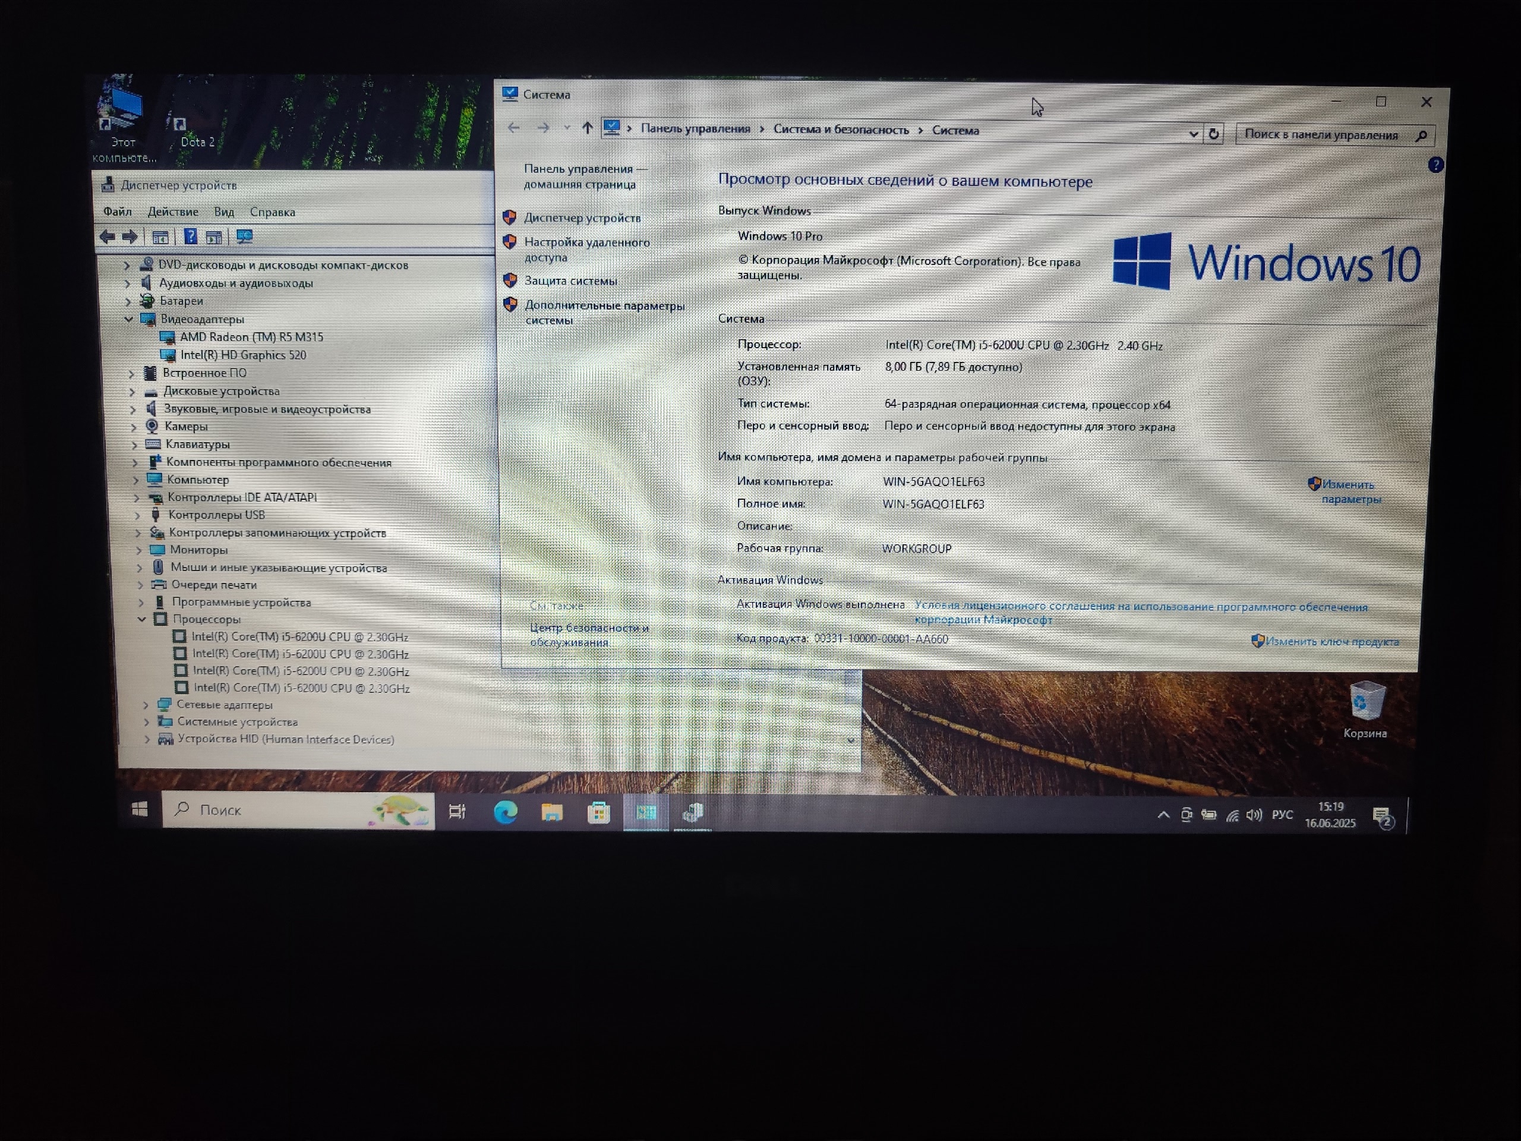Image resolution: width=1521 pixels, height=1141 pixels.
Task: Select the Recycle Bin desktop icon
Action: coord(1365,709)
